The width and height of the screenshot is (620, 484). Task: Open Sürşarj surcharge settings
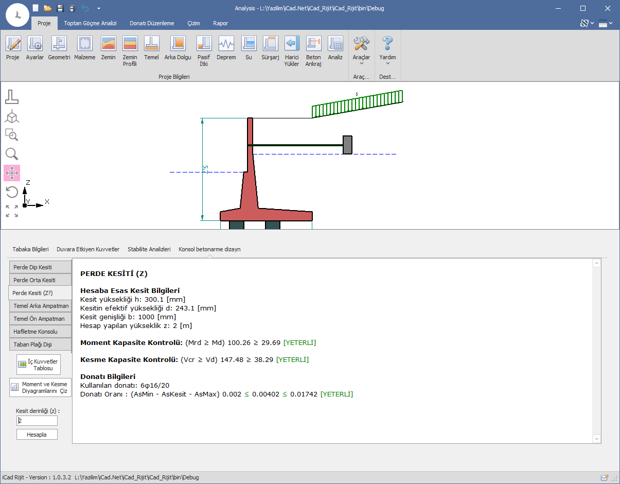pos(270,48)
